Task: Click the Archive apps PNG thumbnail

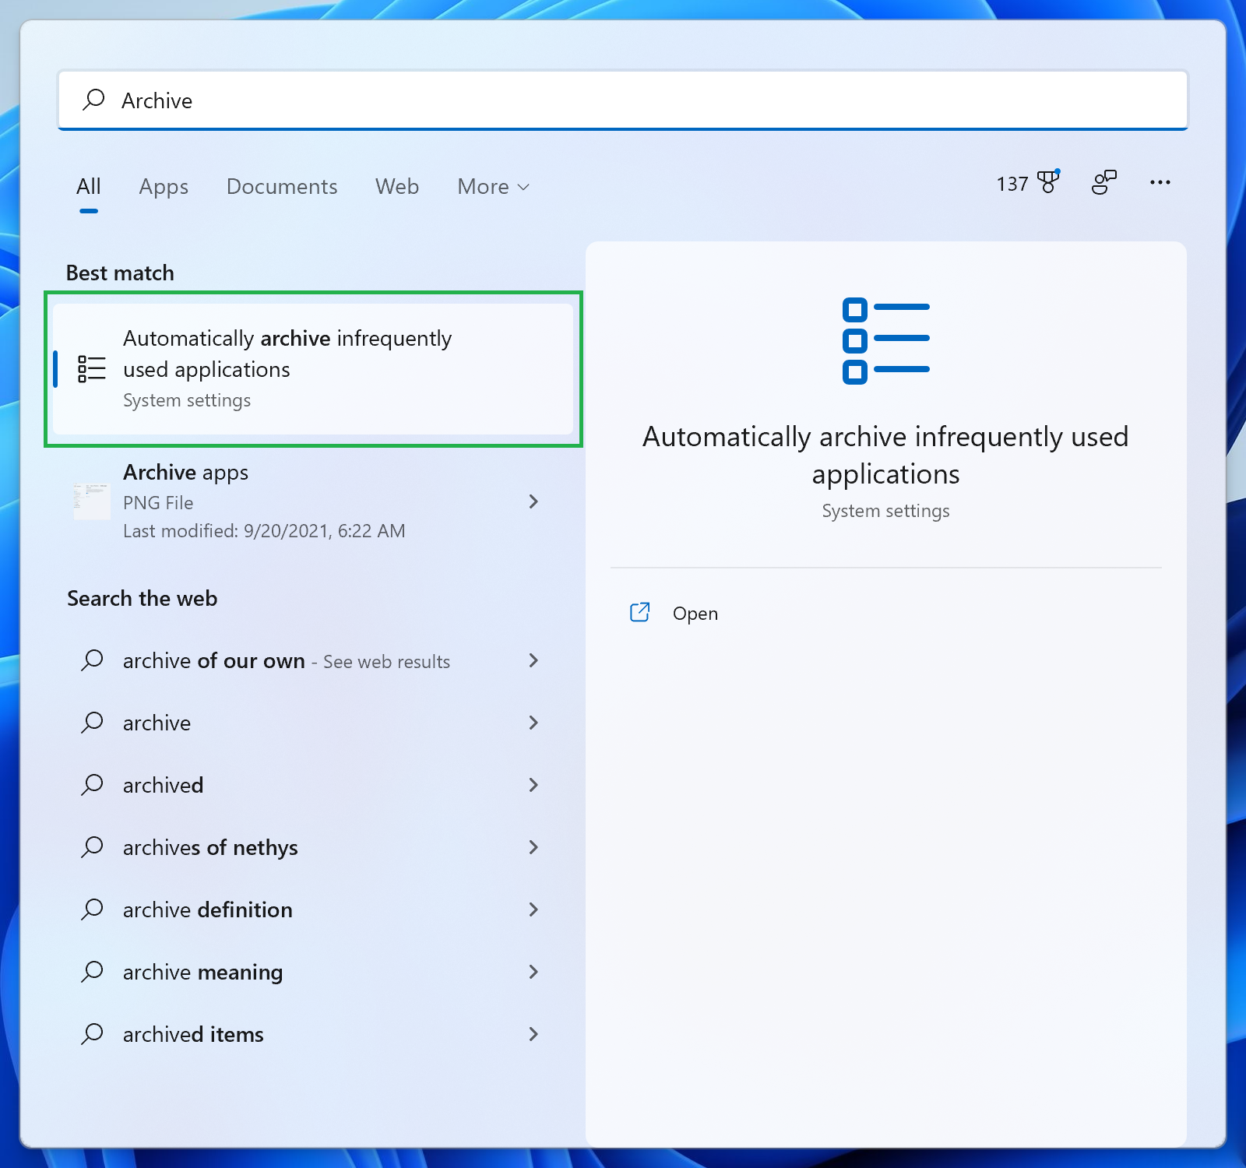Action: coord(91,501)
